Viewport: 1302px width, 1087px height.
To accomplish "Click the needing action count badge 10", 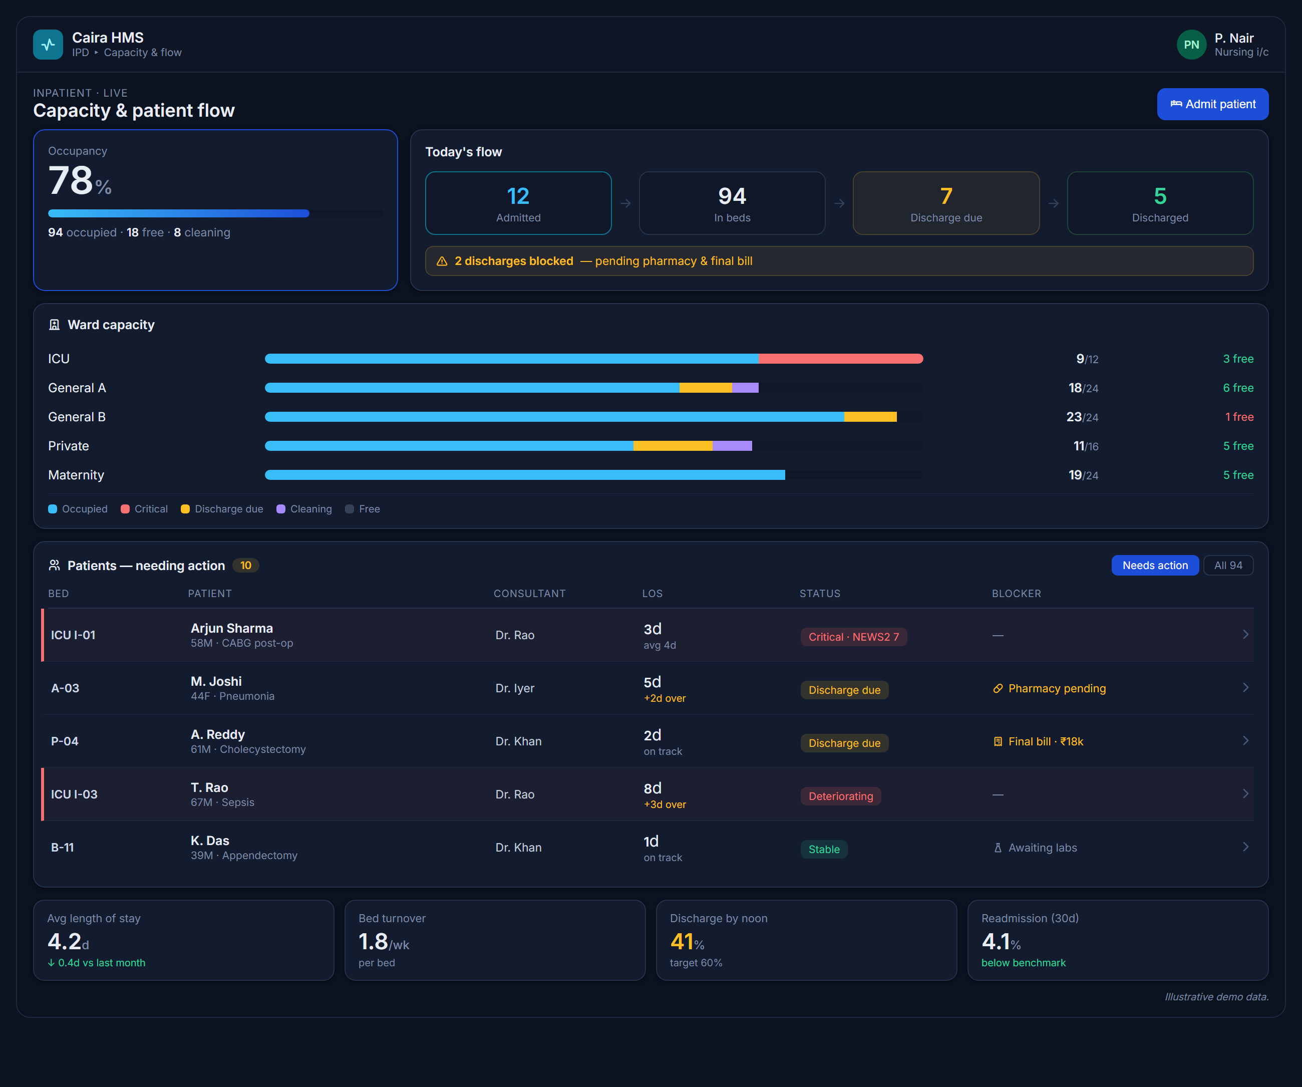I will pyautogui.click(x=245, y=566).
